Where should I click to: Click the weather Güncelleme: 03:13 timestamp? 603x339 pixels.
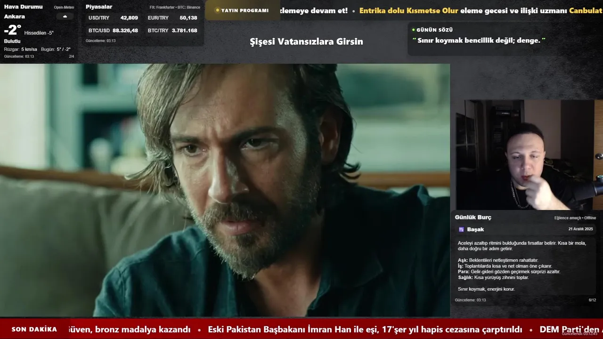pyautogui.click(x=19, y=56)
